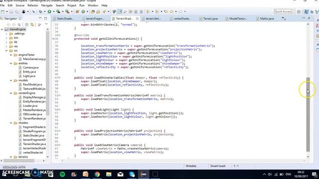Open the Navigate menu
The image size is (319, 179).
coord(47,5)
